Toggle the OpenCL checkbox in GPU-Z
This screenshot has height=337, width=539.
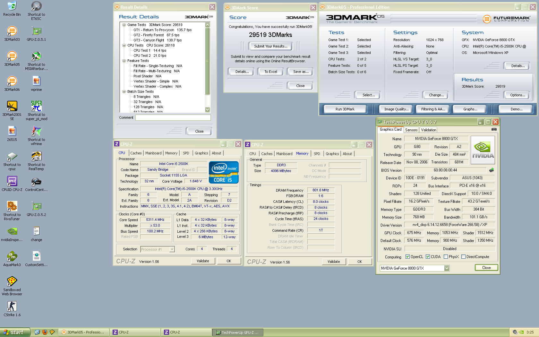pos(407,257)
